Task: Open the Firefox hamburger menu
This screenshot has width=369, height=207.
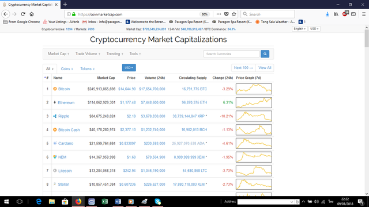Action: pyautogui.click(x=364, y=14)
